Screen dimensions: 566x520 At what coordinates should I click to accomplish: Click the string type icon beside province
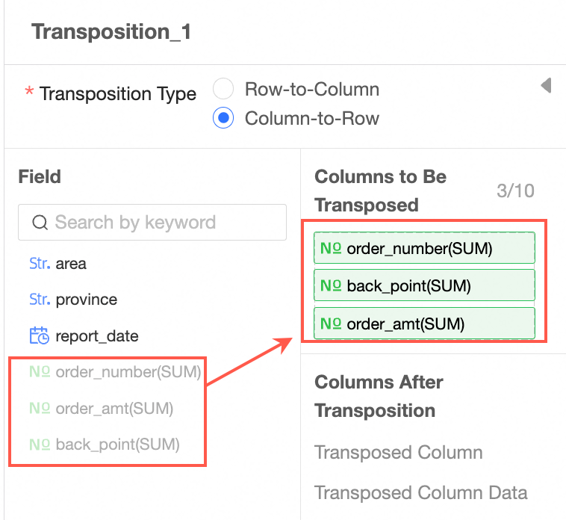40,300
